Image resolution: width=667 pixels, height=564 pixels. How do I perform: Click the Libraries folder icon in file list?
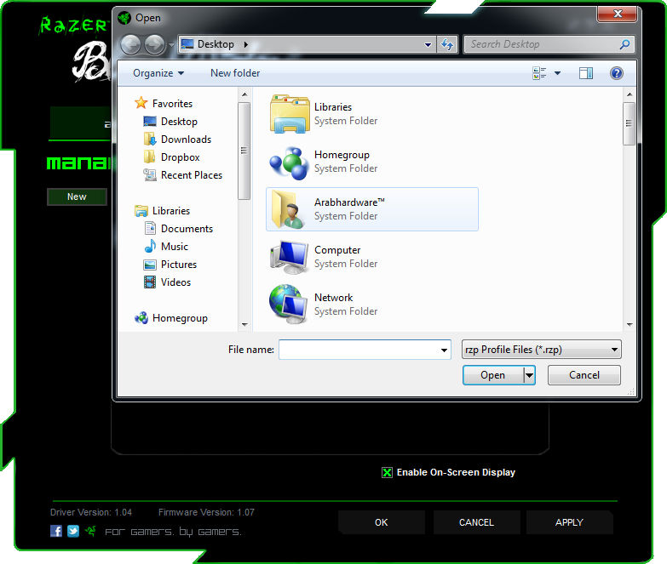(x=290, y=114)
